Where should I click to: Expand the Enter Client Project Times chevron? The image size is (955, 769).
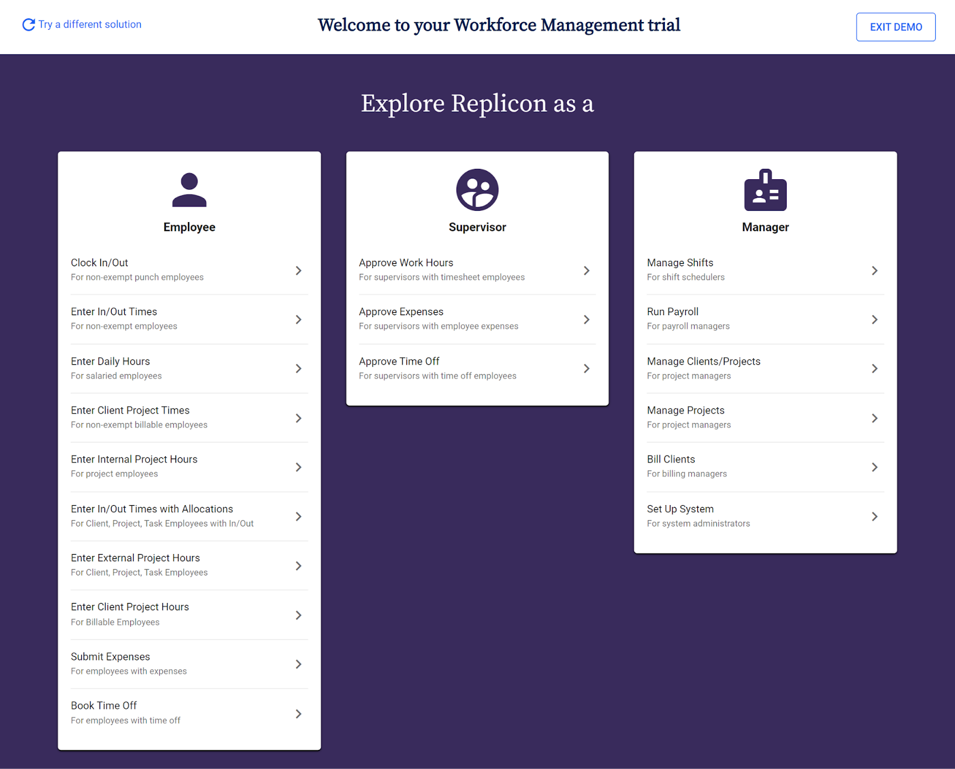tap(298, 418)
